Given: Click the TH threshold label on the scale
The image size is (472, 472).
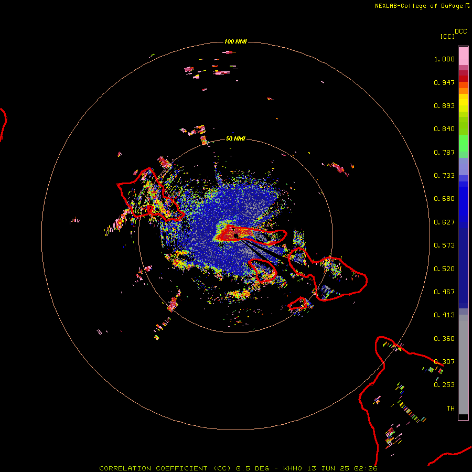Looking at the screenshot, I should click(450, 409).
